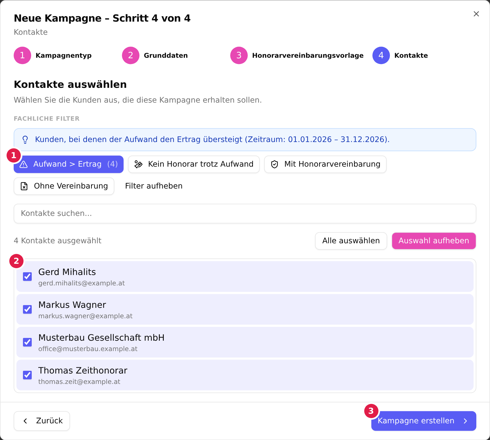Click gerd.mihalits@example.at email

(81, 283)
